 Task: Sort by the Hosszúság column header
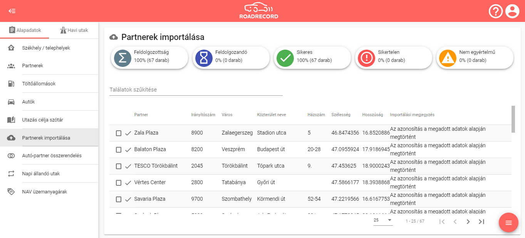372,115
